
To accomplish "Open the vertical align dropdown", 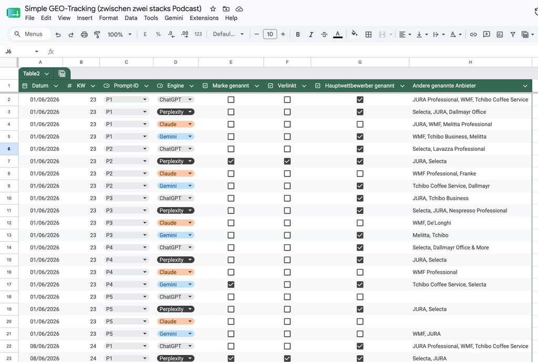I will [x=422, y=34].
